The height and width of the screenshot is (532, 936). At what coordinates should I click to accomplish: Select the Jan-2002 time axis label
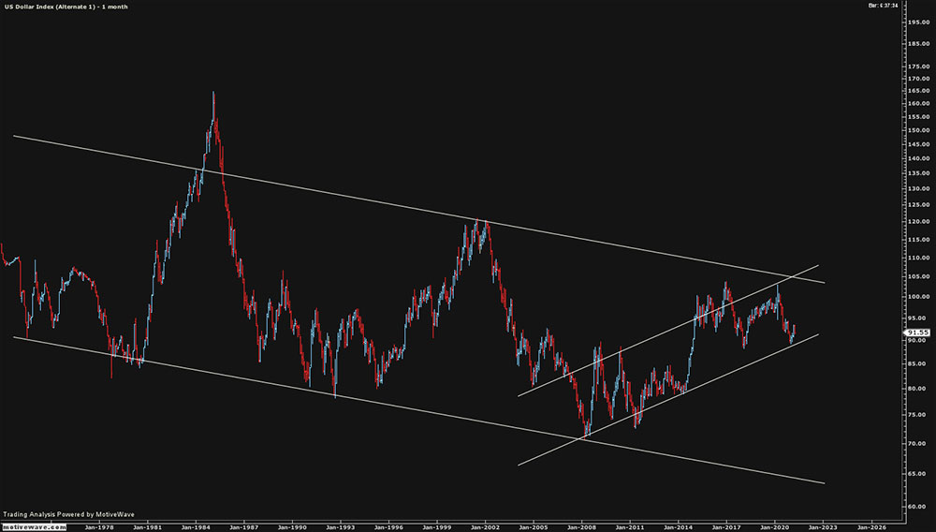click(x=485, y=526)
